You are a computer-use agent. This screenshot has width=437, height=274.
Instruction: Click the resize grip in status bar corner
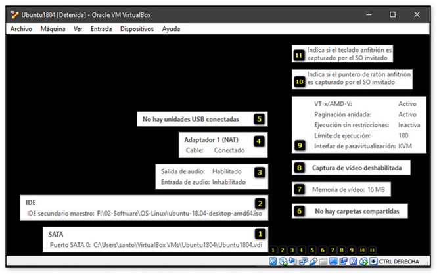point(426,262)
